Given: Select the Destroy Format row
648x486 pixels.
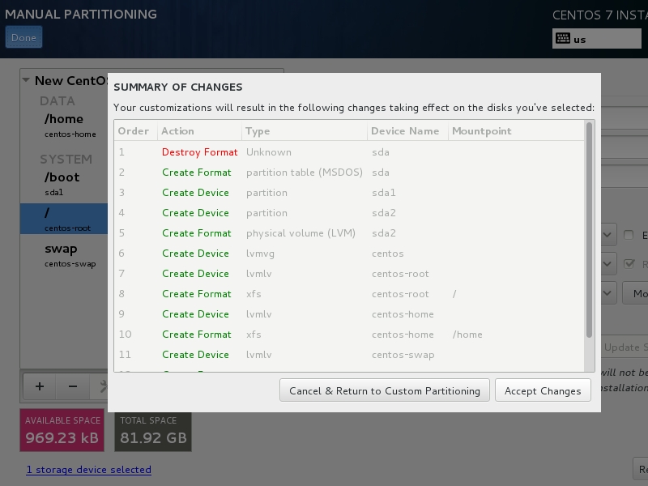Looking at the screenshot, I should (349, 152).
